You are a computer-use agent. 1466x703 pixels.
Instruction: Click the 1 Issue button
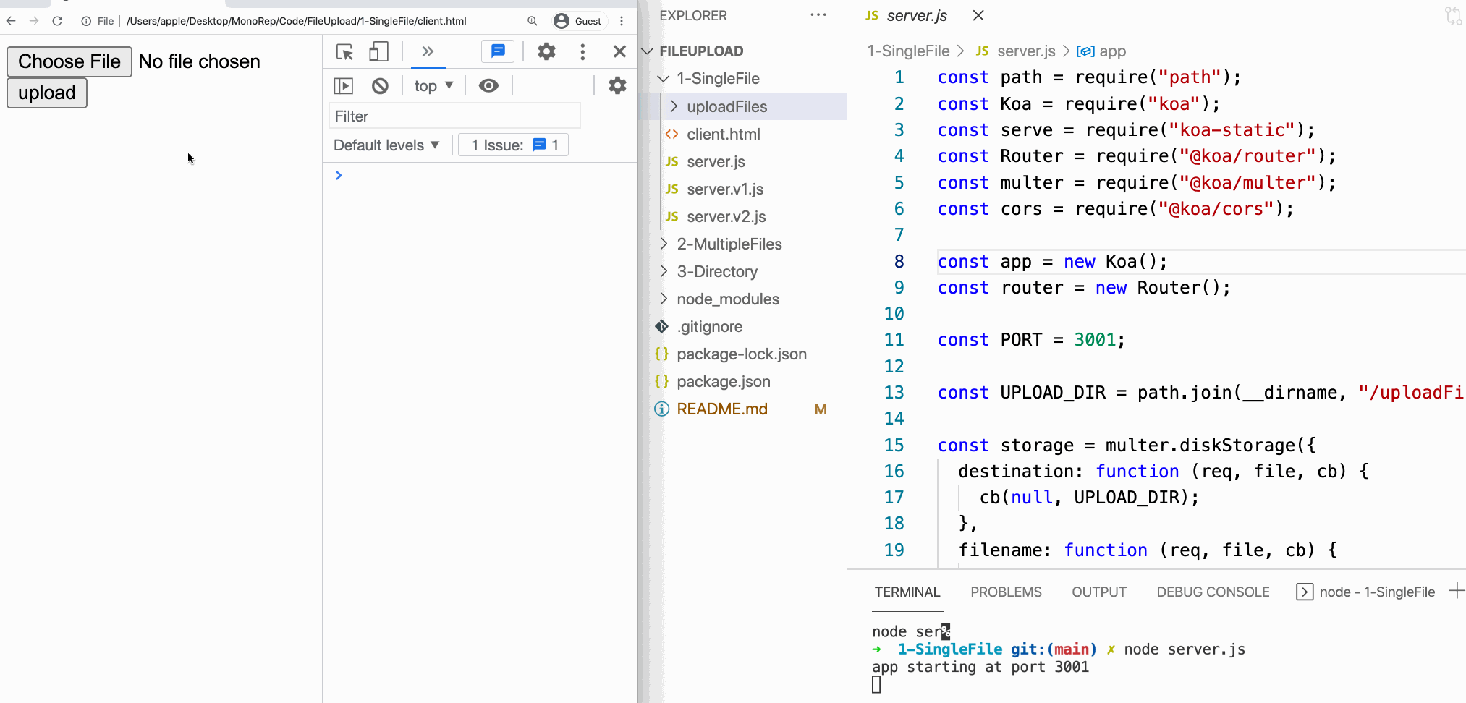point(514,145)
